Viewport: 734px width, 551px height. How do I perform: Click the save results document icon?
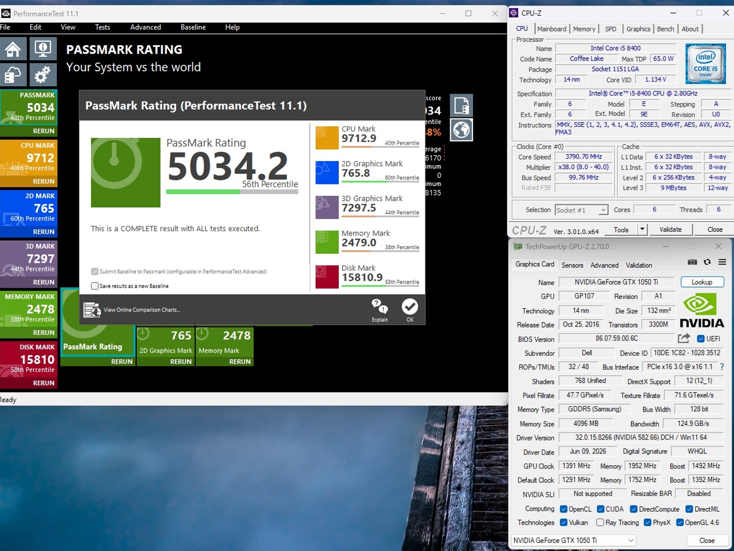pyautogui.click(x=461, y=105)
